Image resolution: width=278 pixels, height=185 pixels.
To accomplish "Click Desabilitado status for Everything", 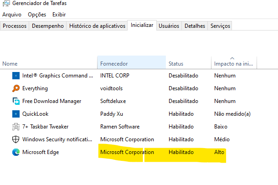I will pyautogui.click(x=183, y=88).
